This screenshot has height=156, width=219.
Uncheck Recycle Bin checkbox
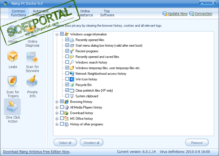67,84
